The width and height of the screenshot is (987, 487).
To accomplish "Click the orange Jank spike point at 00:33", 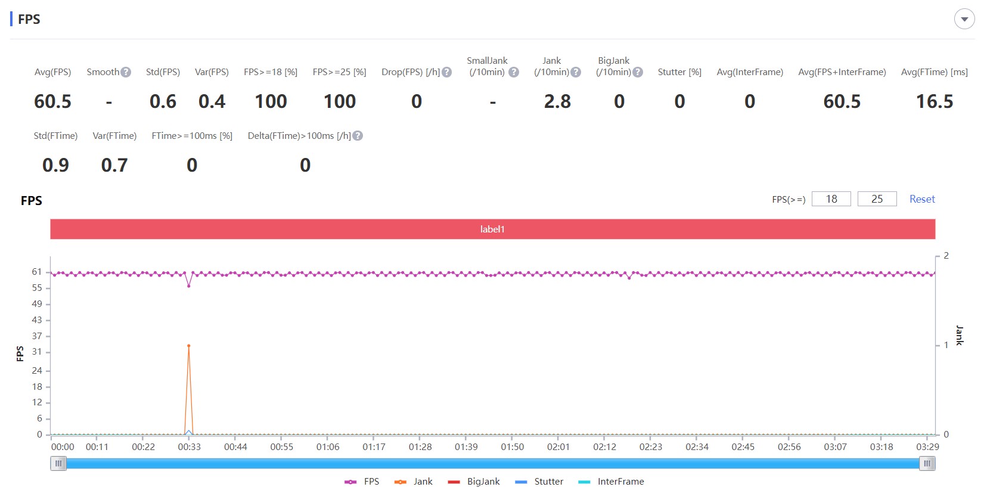I will [189, 346].
